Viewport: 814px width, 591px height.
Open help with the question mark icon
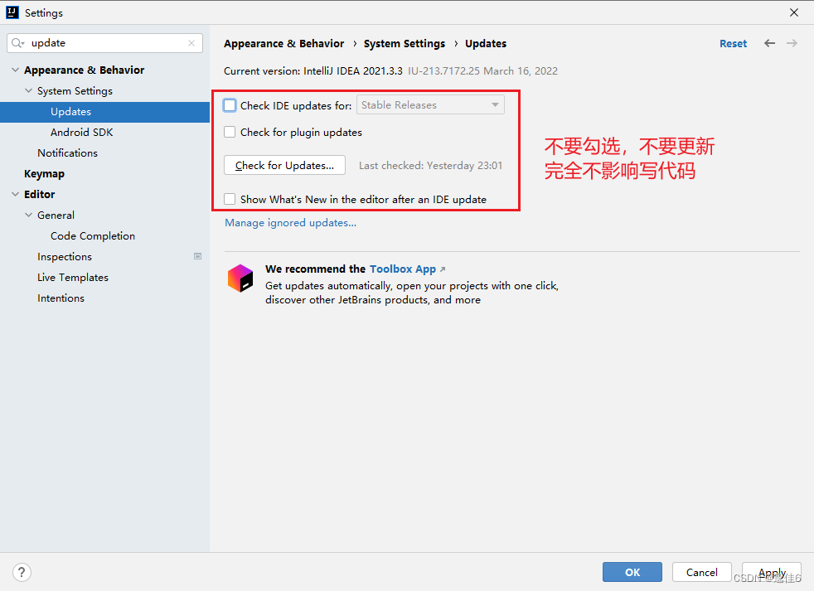point(22,572)
